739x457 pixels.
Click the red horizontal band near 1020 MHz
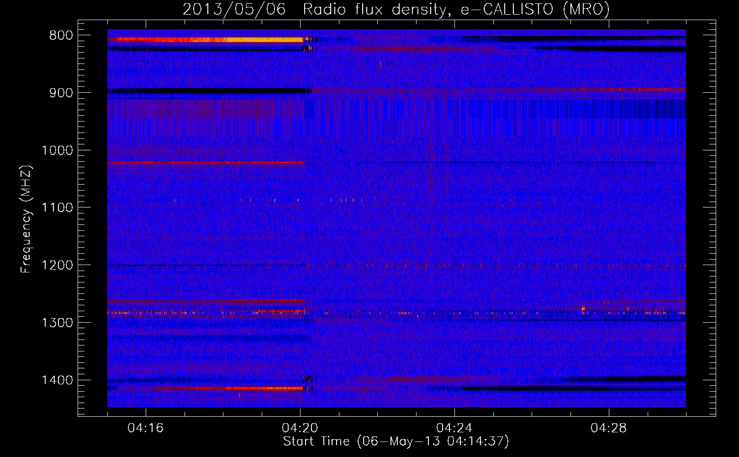206,162
